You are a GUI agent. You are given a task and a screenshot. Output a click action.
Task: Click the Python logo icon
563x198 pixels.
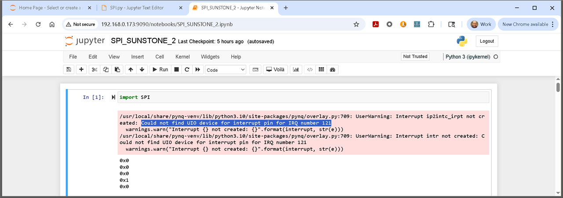(462, 41)
